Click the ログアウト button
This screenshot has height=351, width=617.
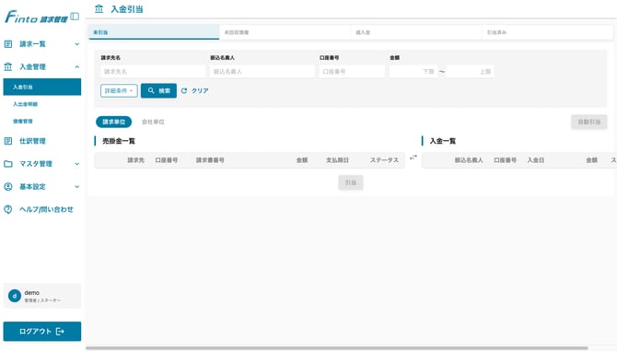tap(42, 332)
